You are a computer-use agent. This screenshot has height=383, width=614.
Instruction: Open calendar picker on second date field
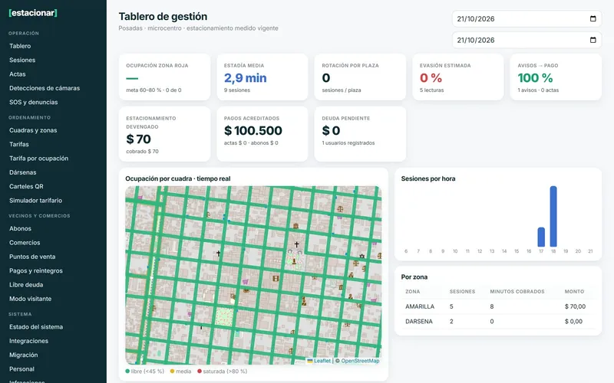593,40
